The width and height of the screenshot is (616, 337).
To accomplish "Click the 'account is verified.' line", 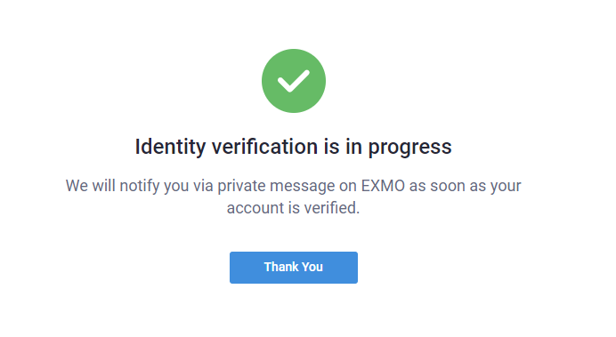I will pyautogui.click(x=293, y=208).
